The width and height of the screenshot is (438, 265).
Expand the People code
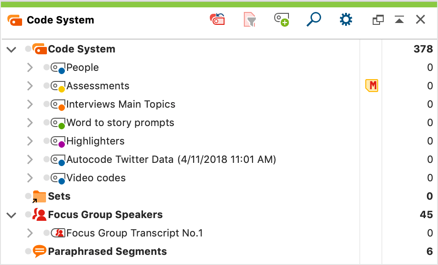30,67
